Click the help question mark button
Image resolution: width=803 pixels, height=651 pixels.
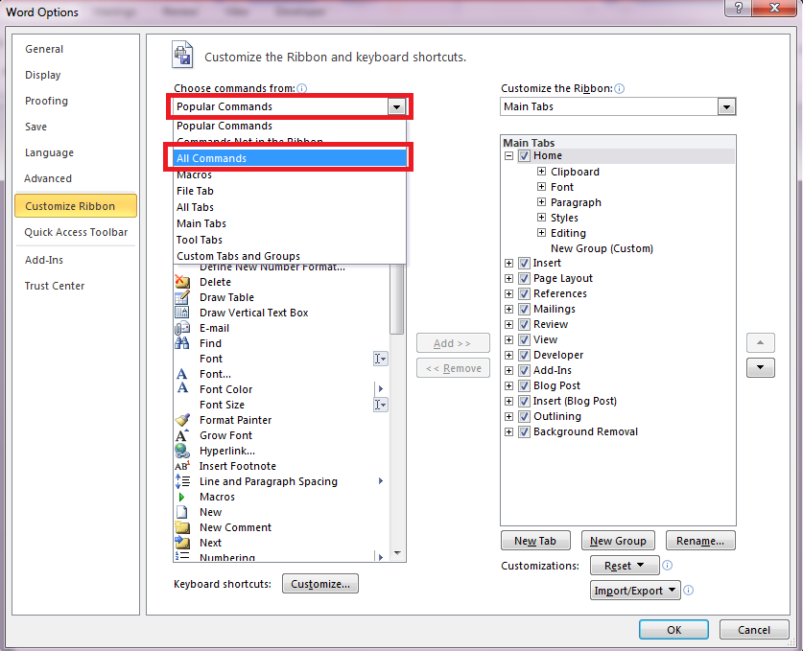(739, 8)
